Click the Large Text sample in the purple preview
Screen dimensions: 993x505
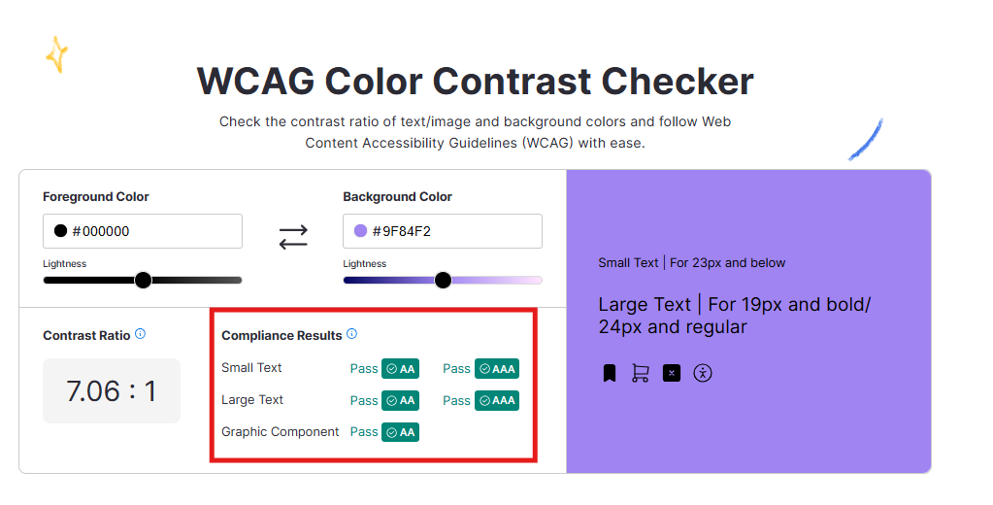click(x=735, y=316)
